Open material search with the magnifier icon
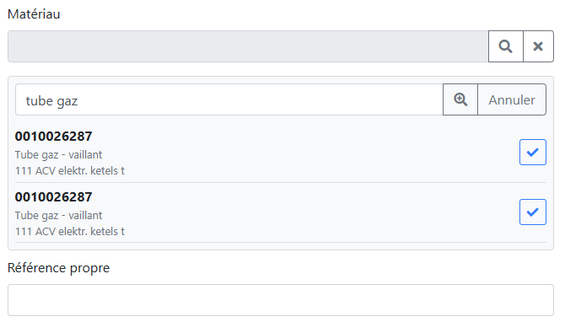The image size is (565, 322). tap(505, 46)
